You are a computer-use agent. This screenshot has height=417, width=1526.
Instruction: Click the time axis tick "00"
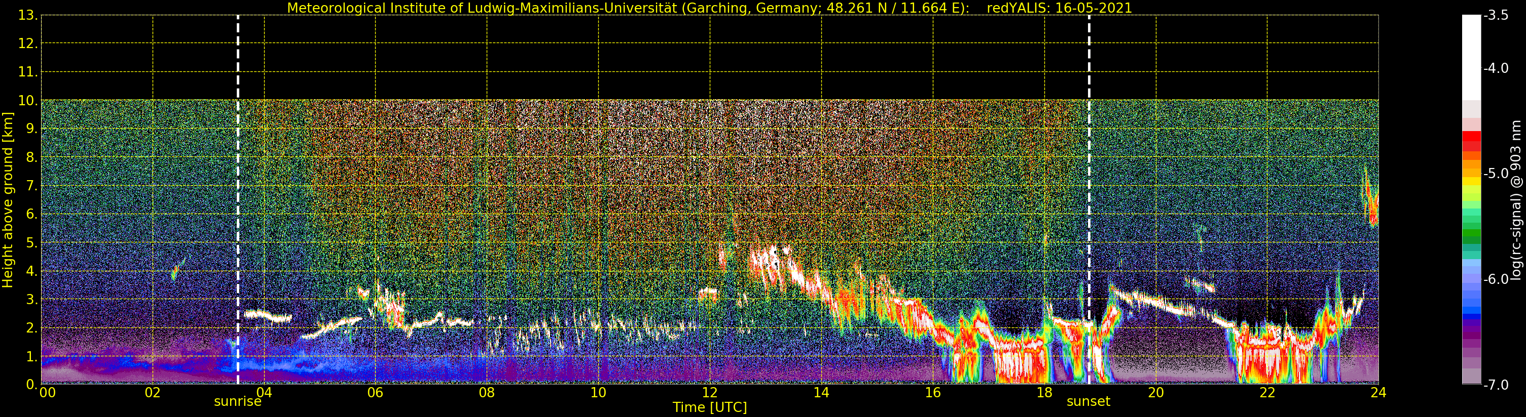coord(47,393)
